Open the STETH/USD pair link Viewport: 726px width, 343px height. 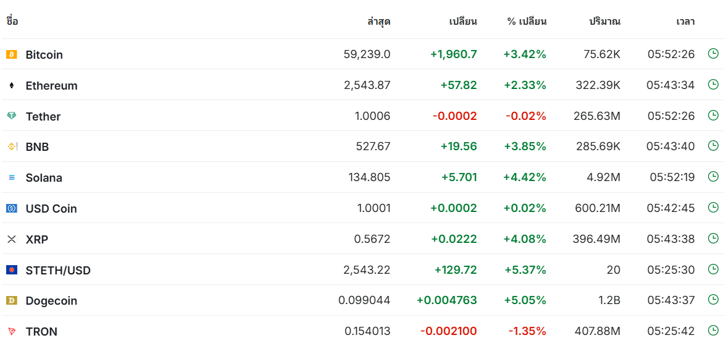[x=58, y=270]
